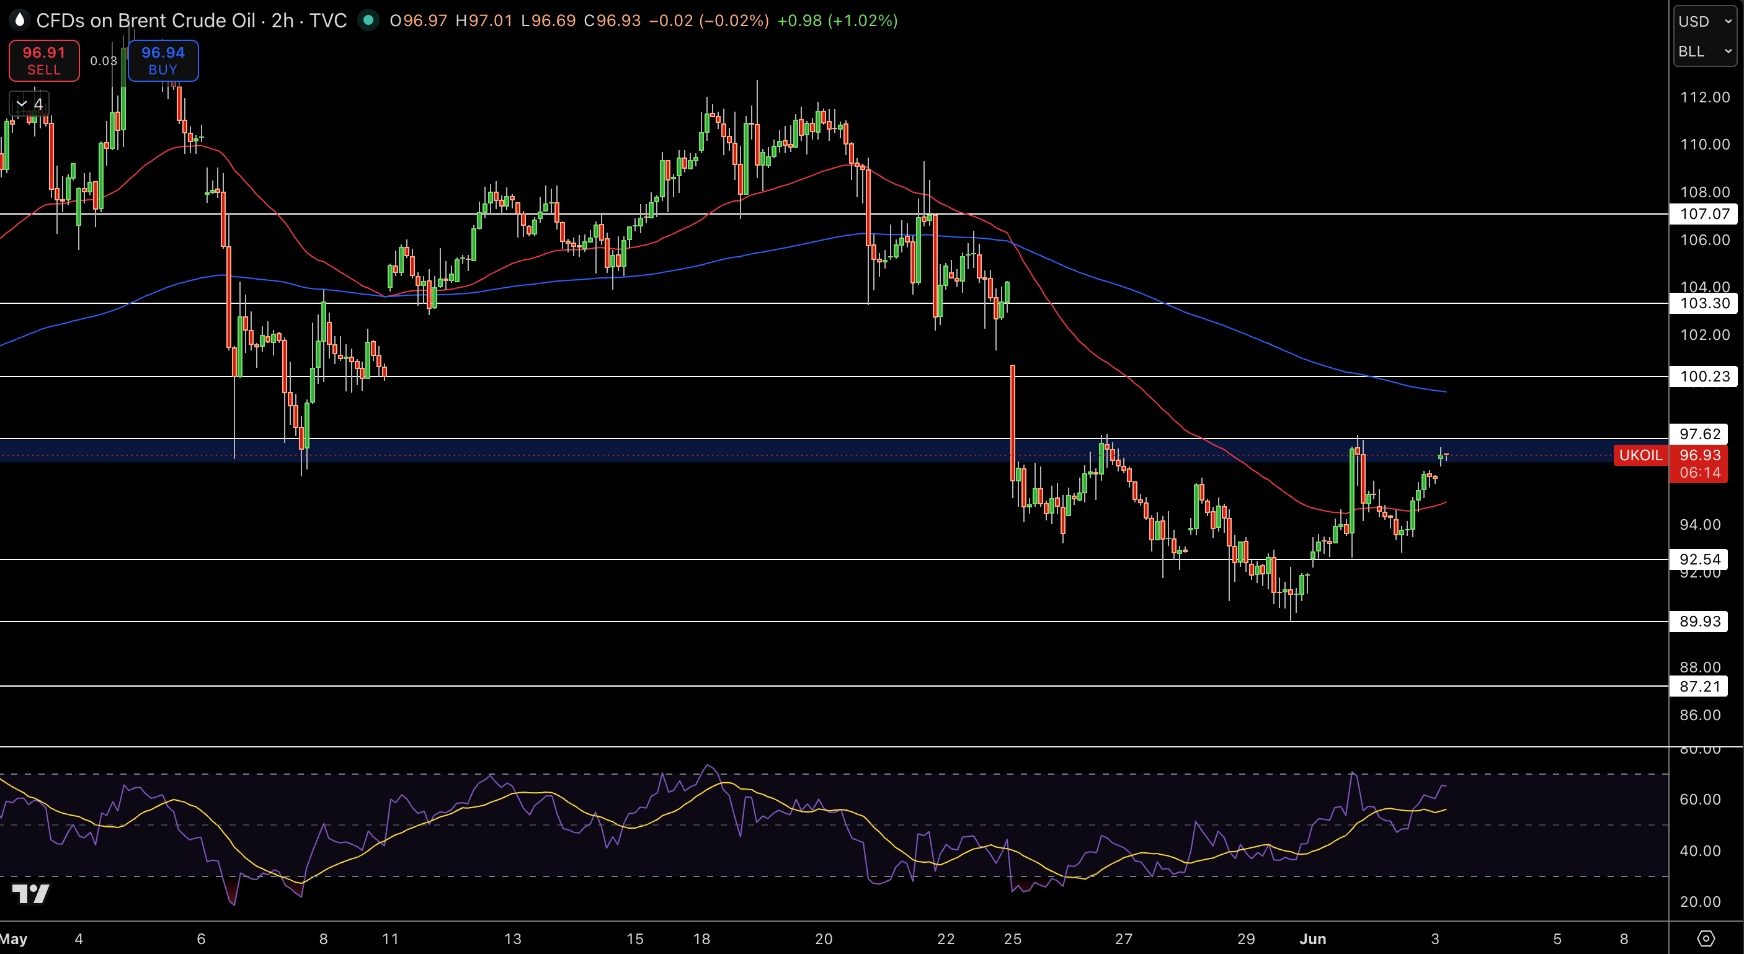Viewport: 1744px width, 954px height.
Task: Click the red UKOIL symbol price tag
Action: tap(1640, 455)
